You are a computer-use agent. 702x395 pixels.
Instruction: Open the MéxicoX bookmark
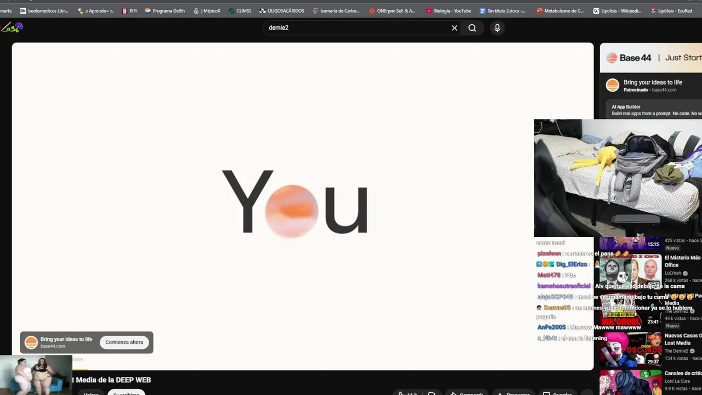tap(207, 10)
